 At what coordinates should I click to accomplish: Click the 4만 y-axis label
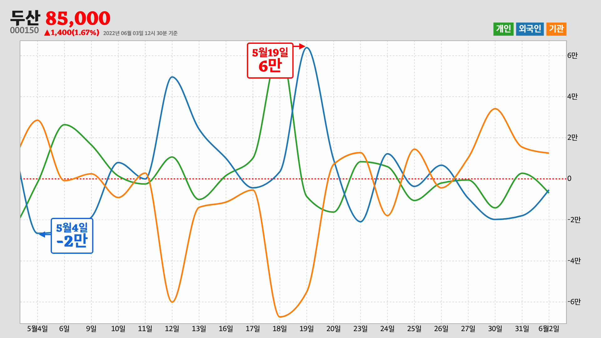click(x=573, y=96)
